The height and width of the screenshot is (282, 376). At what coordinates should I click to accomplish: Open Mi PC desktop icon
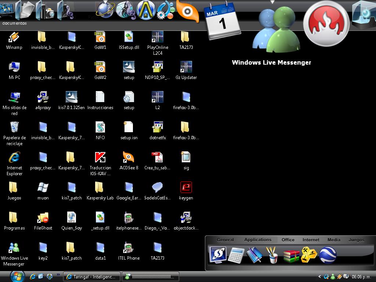coord(14,67)
